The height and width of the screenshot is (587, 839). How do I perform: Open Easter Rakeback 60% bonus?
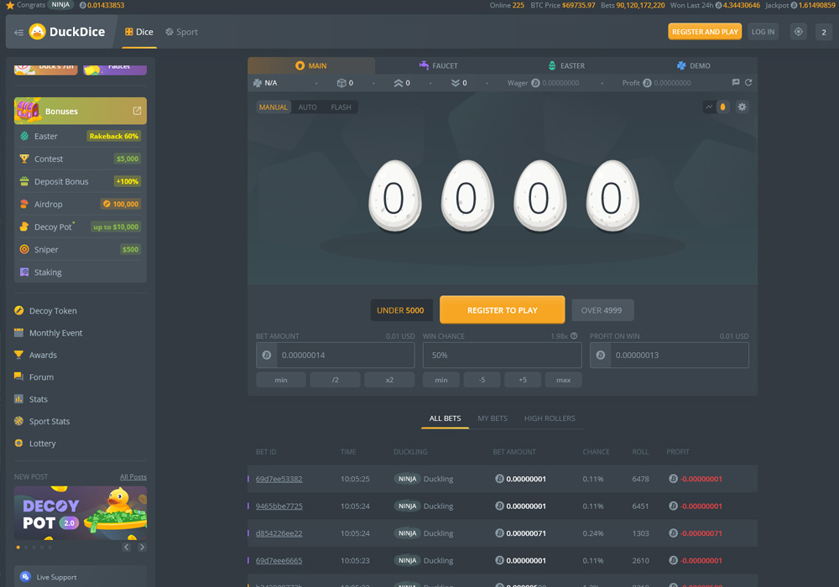pyautogui.click(x=81, y=137)
